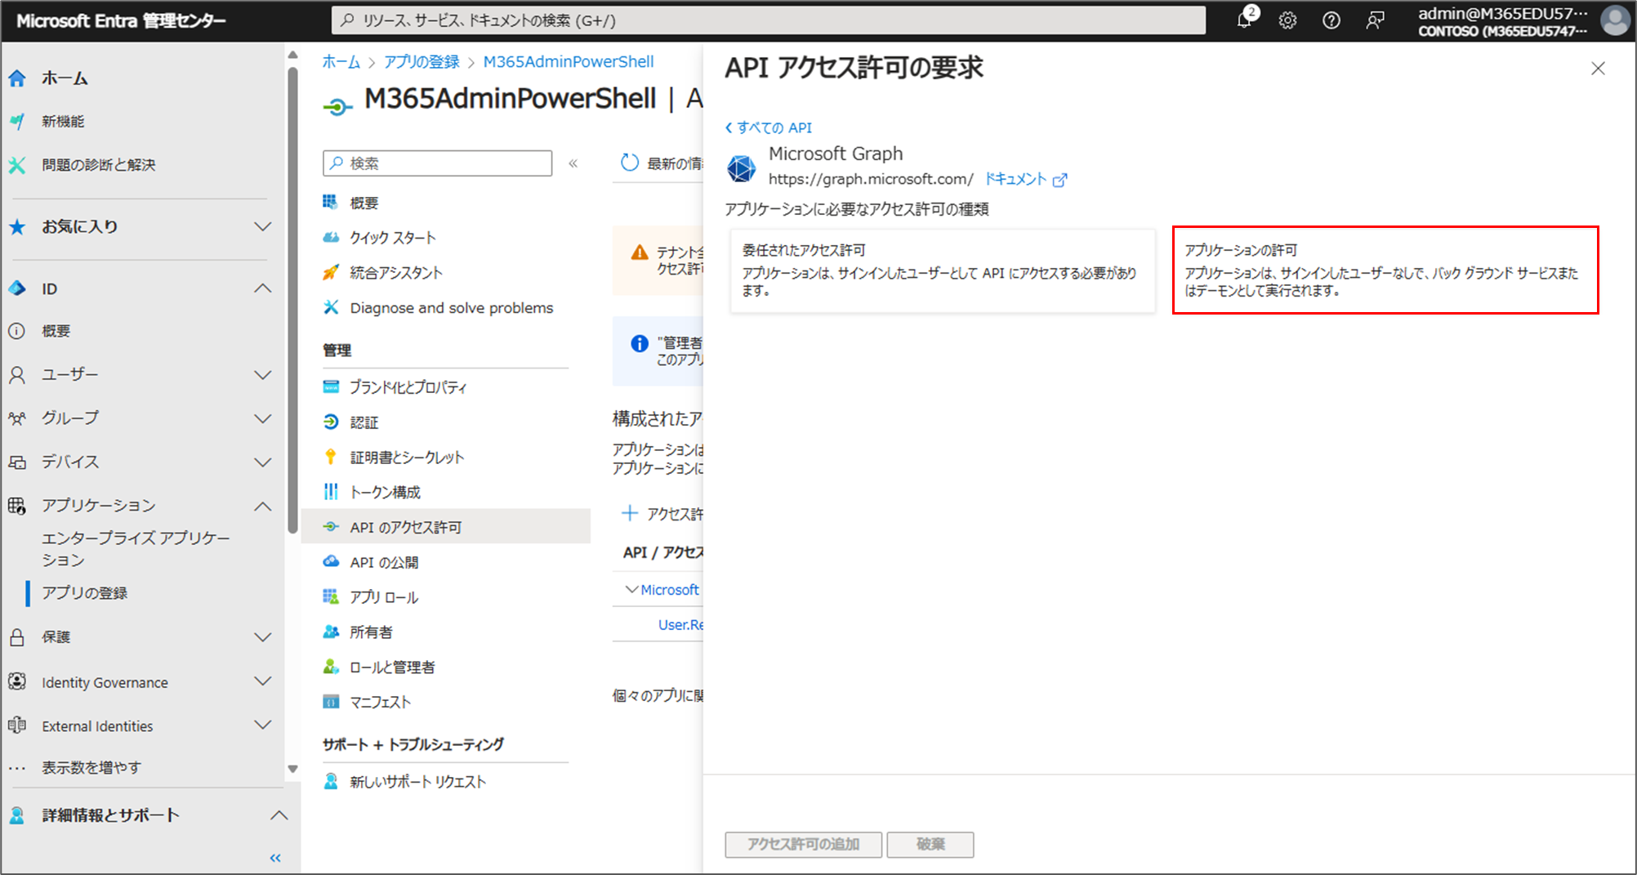Click the M365AdminPowerShell breadcrumb link

569,62
